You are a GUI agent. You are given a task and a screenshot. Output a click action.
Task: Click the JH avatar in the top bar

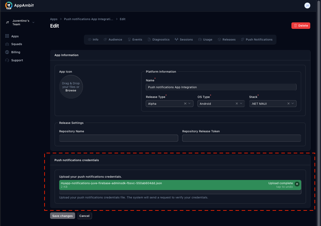click(307, 5)
